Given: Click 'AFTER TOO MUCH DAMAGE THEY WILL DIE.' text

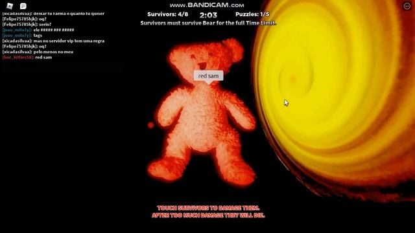Looking at the screenshot, I should (208, 216).
